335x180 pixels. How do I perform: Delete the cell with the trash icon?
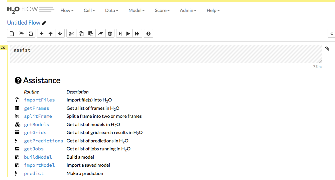tap(110, 34)
